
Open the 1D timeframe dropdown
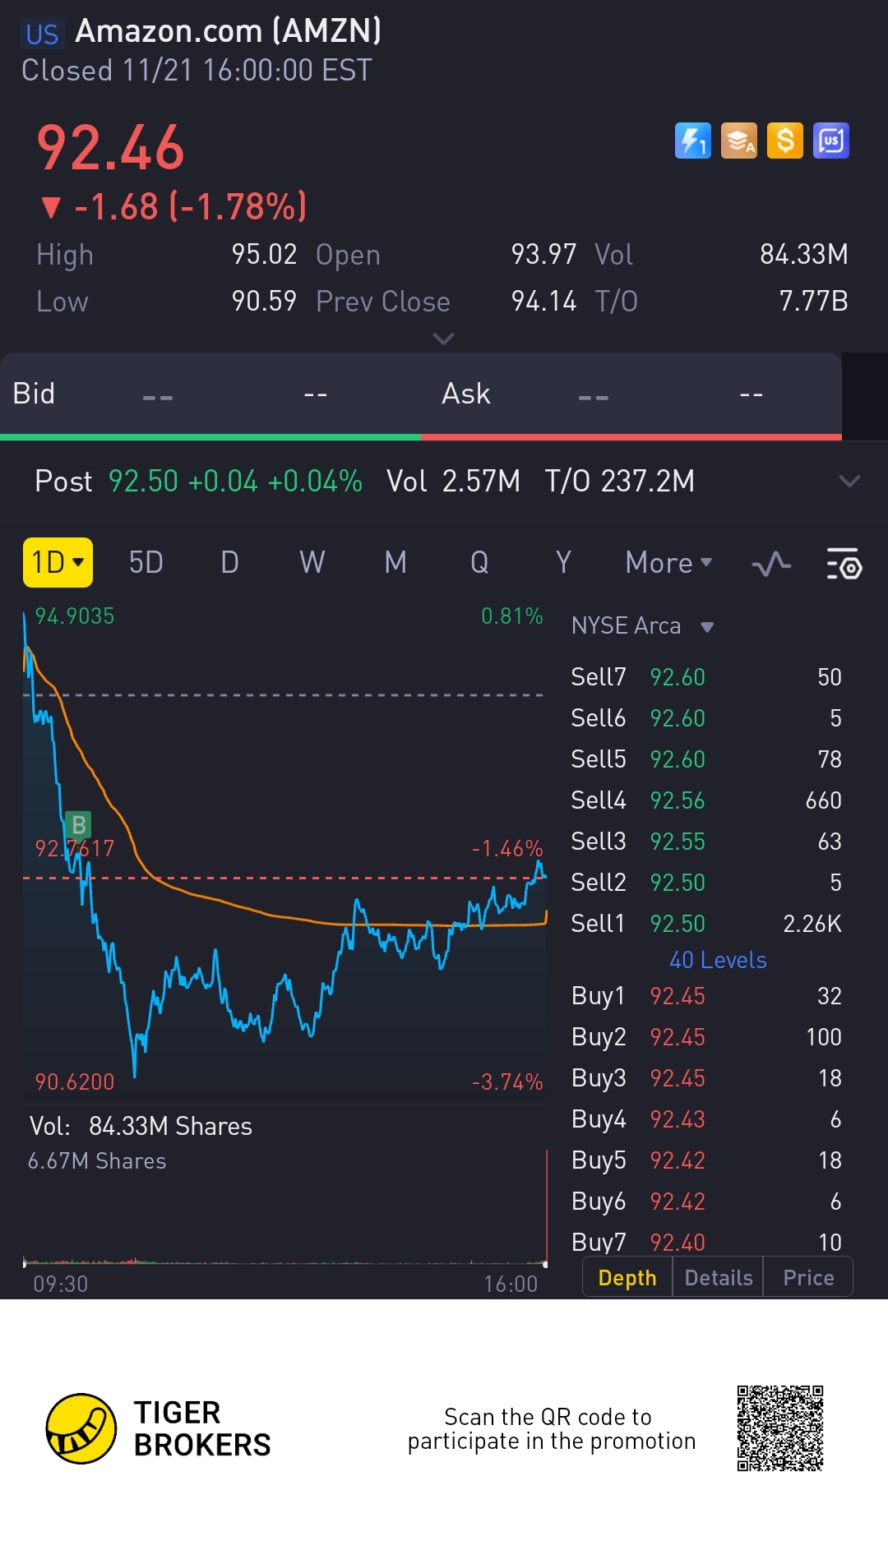(58, 563)
